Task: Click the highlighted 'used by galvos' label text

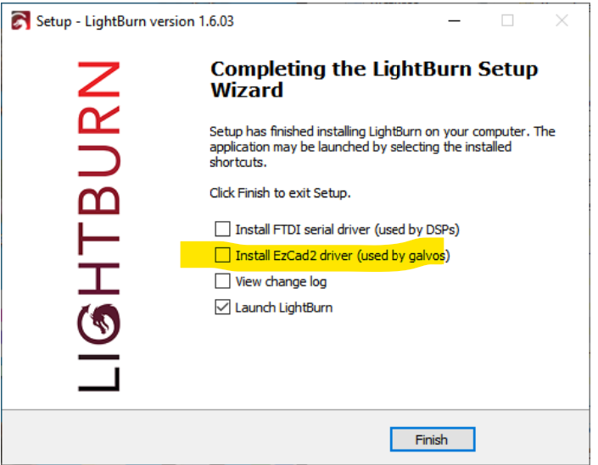Action: click(404, 256)
